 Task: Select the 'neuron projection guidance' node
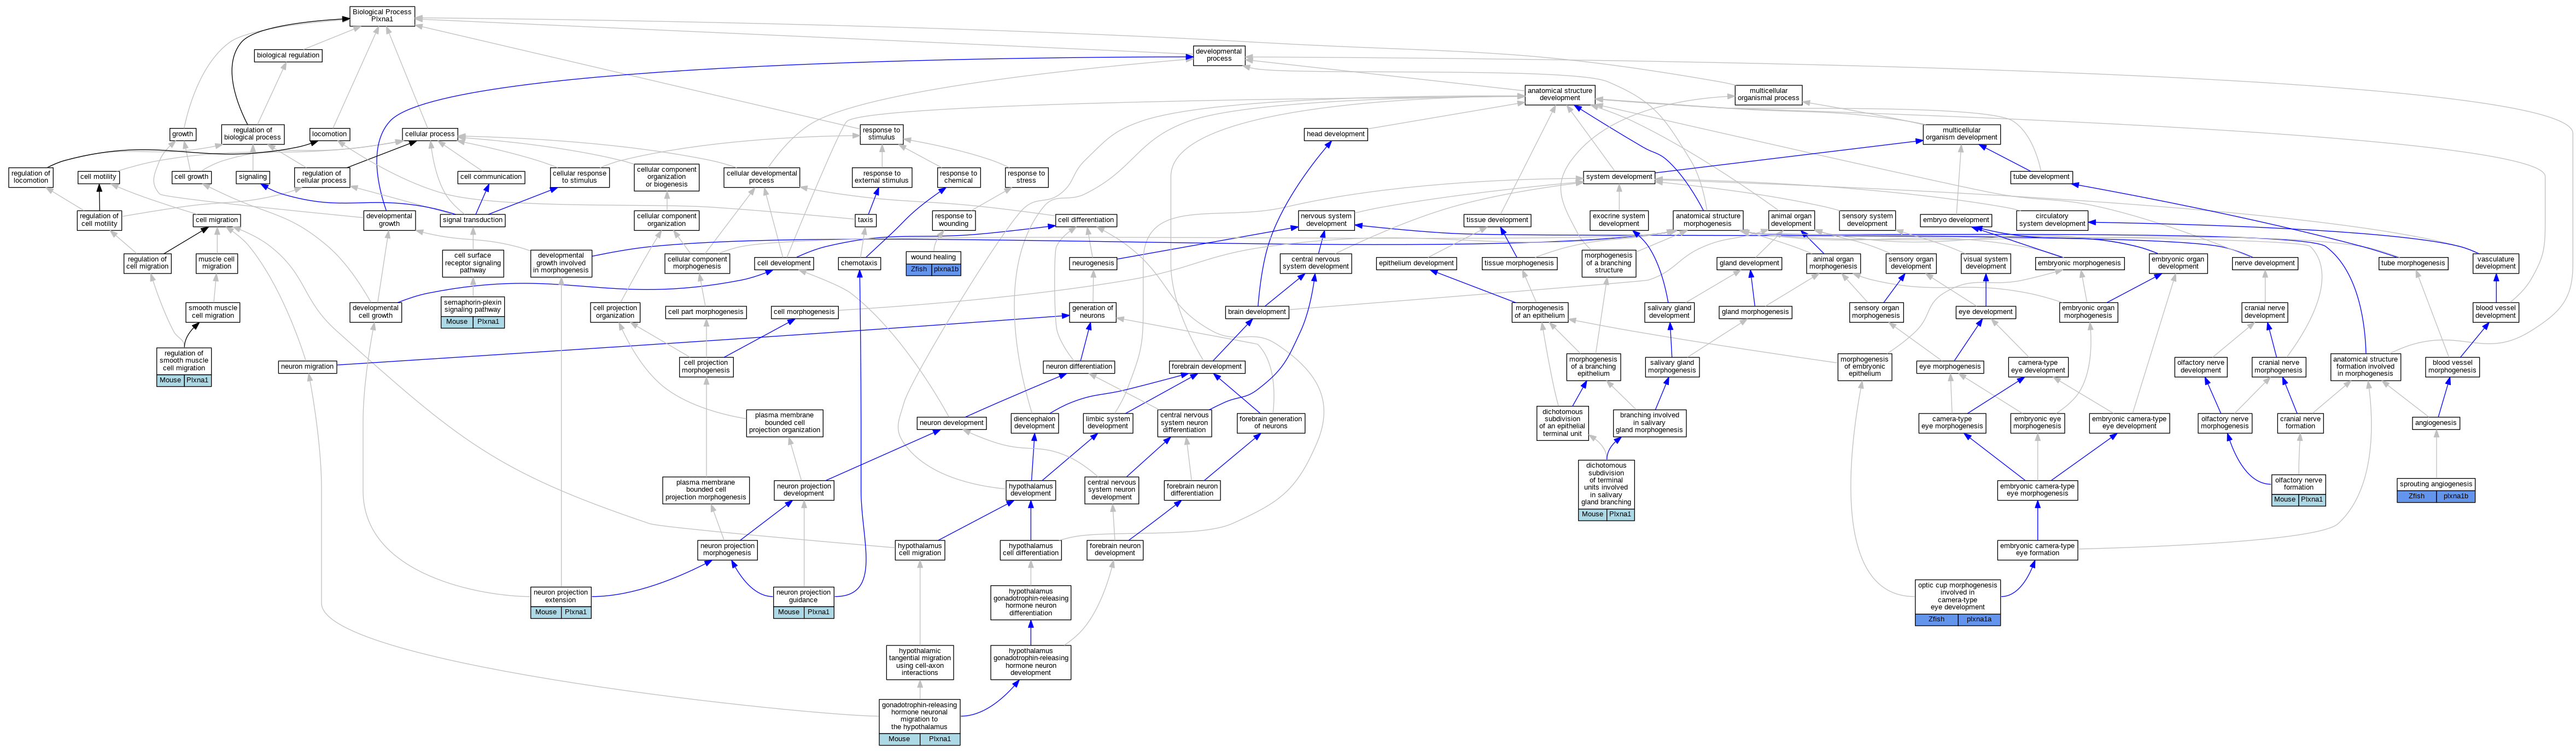click(803, 603)
